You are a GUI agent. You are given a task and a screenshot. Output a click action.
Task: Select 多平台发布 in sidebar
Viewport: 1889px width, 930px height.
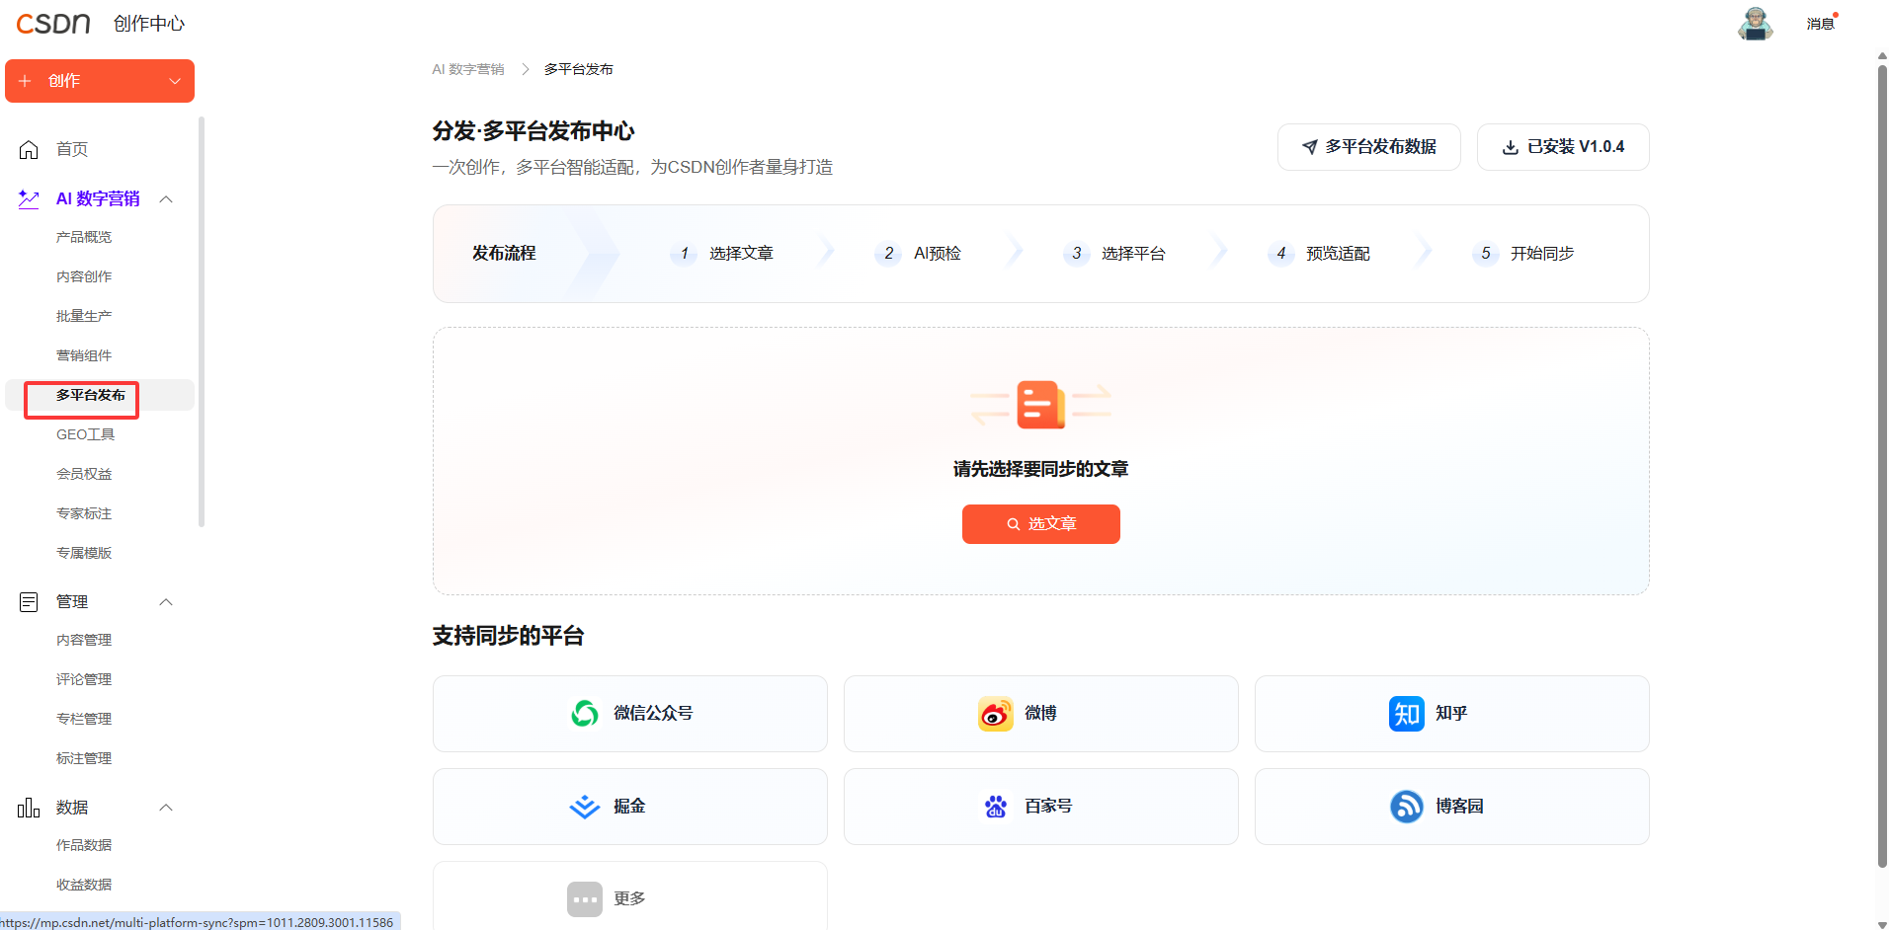(x=91, y=395)
